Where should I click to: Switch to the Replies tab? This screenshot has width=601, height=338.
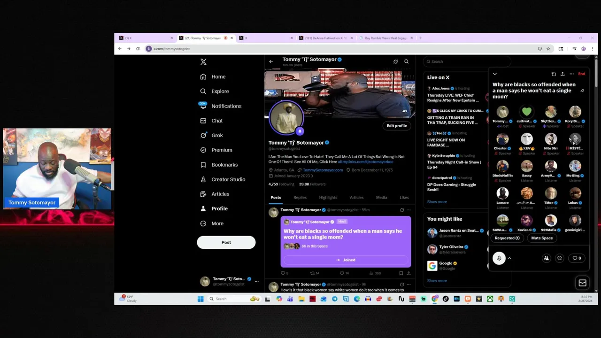(x=300, y=198)
